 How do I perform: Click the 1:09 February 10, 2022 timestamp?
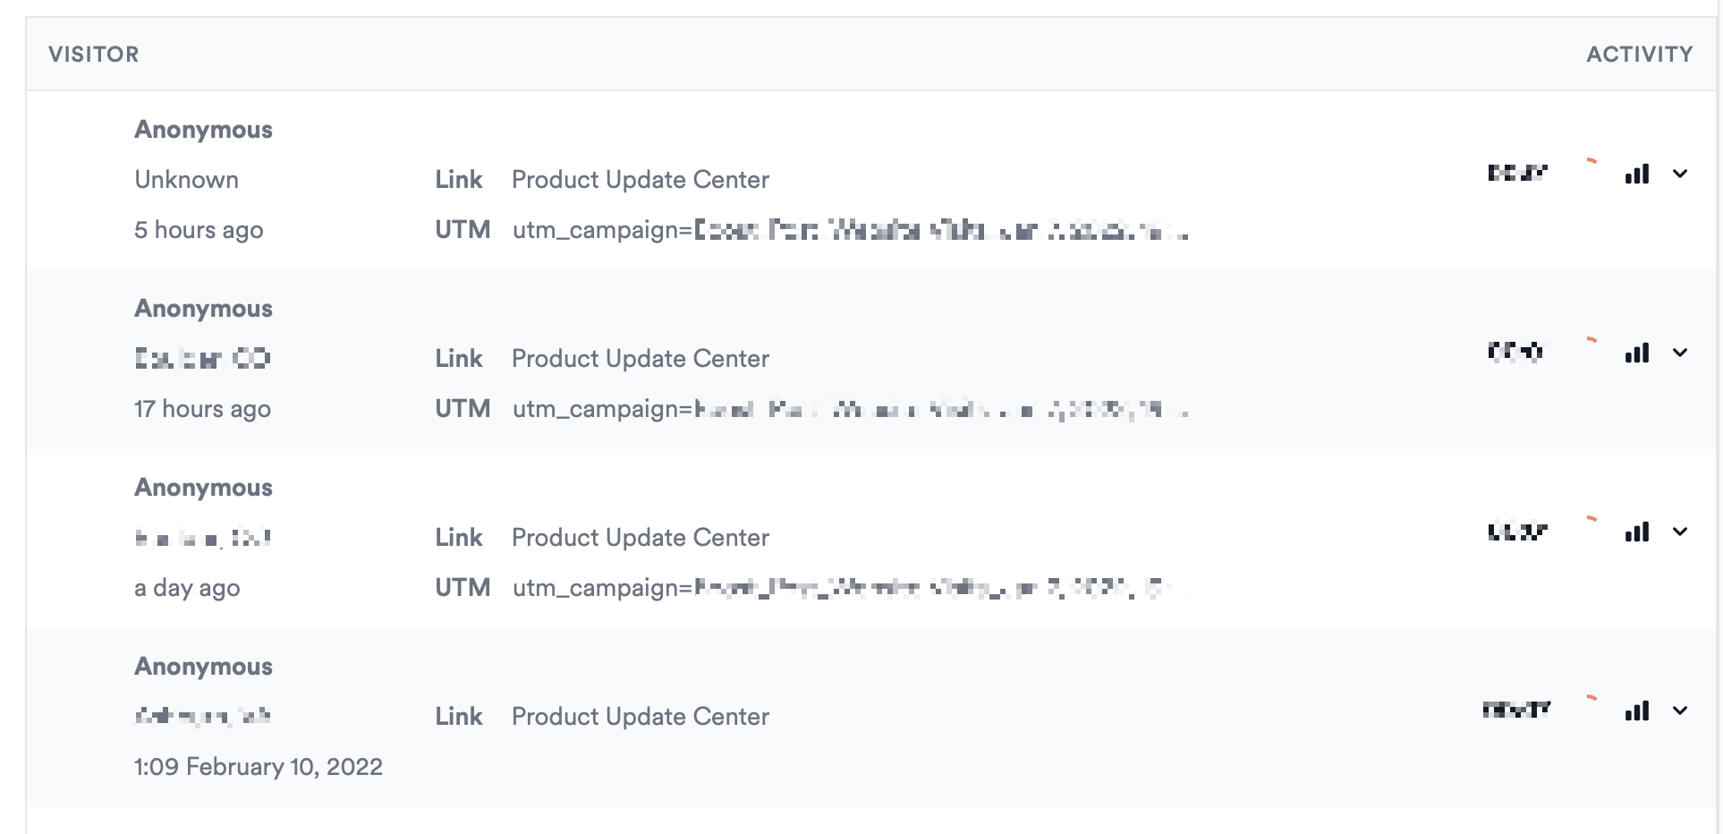[x=259, y=767]
